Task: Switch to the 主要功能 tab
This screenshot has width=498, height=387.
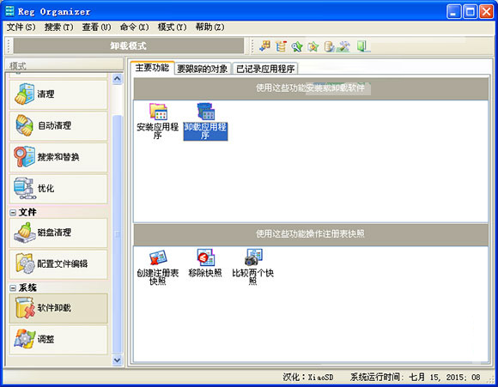Action: pos(152,68)
